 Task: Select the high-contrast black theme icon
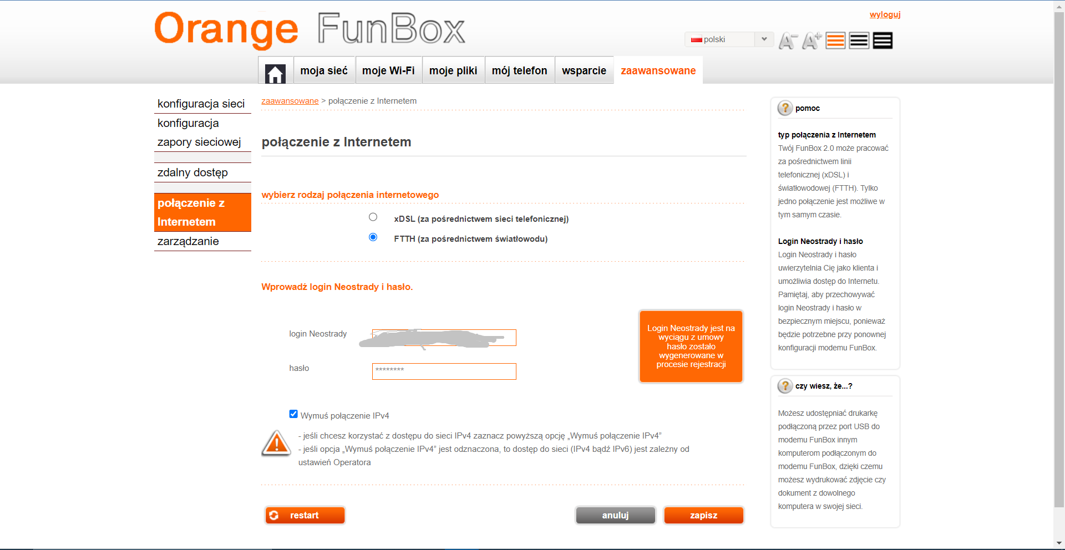pyautogui.click(x=883, y=40)
